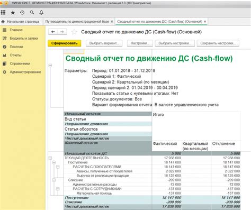
Task: Collapse РАСЧЕТЫ С СОТРУДНИКАМИ group
Action: [58, 189]
